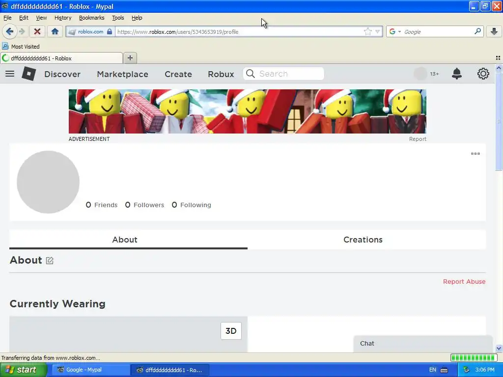This screenshot has height=377, width=503.
Task: Report the advertisement
Action: click(418, 139)
